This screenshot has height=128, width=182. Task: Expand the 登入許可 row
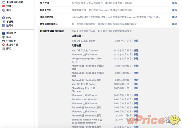(x=108, y=3)
